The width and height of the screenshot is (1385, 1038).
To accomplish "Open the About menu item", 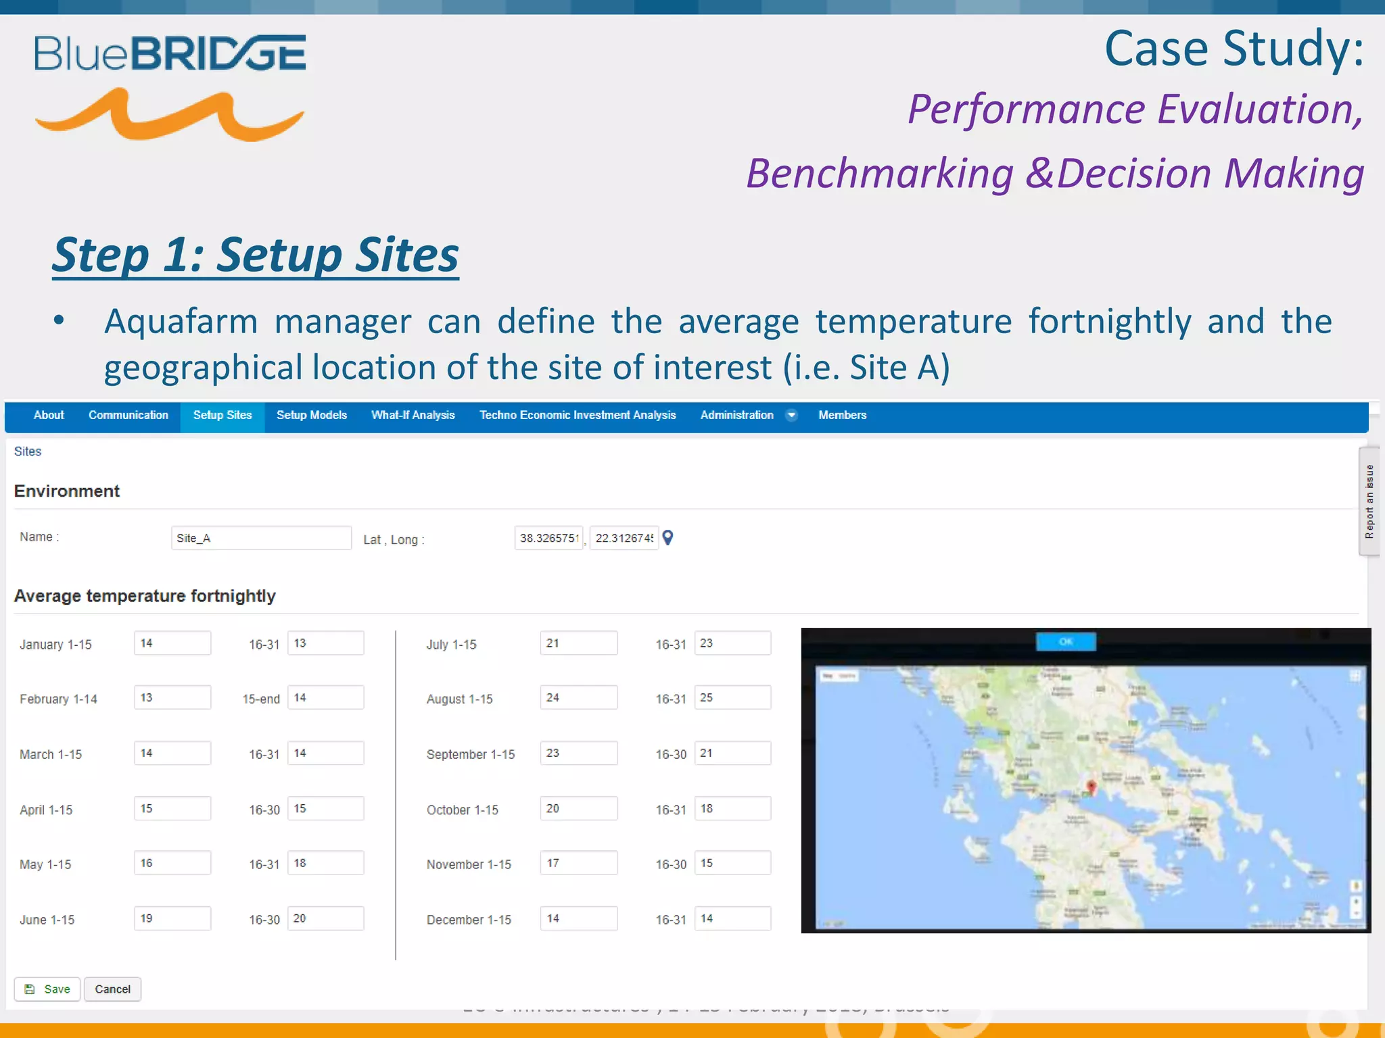I will 49,415.
